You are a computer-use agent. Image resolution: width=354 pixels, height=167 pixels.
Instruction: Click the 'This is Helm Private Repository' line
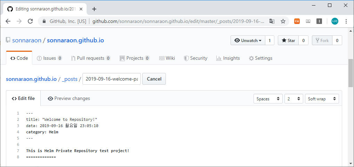(78, 151)
